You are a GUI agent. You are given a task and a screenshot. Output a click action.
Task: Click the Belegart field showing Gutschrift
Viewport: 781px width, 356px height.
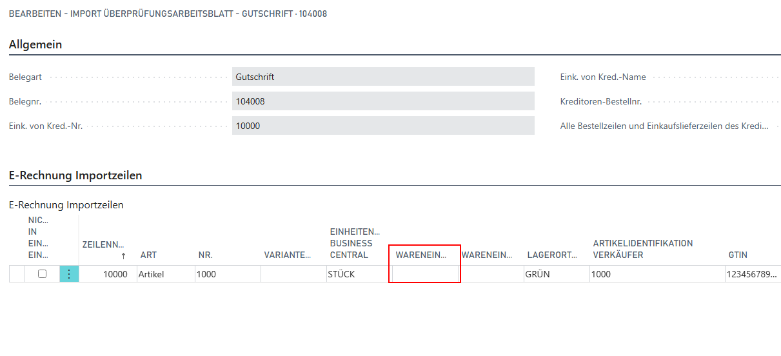(383, 77)
